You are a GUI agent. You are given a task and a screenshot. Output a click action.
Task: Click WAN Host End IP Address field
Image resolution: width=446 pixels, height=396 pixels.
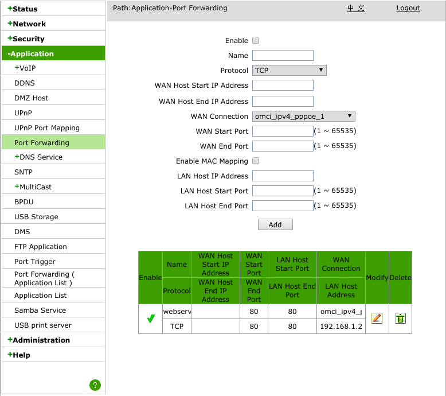pos(283,102)
